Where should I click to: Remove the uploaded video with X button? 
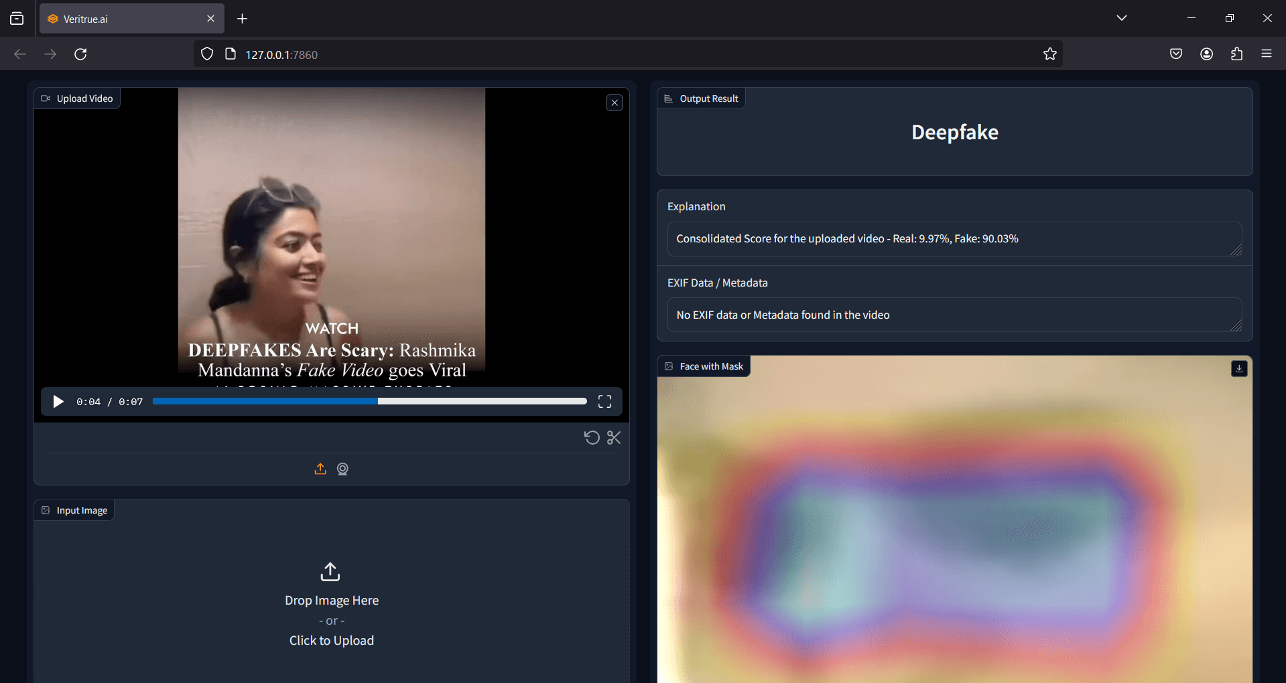(615, 102)
